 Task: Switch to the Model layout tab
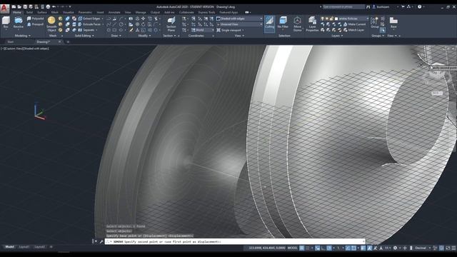[9, 247]
